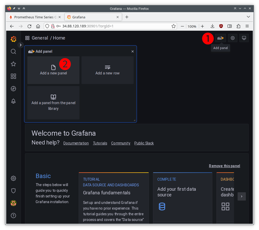Open the Extensions puzzle icon
The image size is (259, 230).
[x=238, y=26]
